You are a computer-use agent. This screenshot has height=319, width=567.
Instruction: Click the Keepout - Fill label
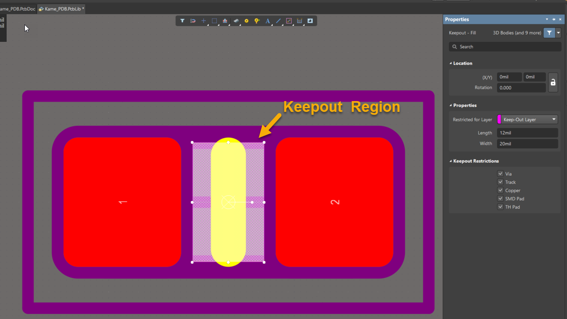(462, 33)
